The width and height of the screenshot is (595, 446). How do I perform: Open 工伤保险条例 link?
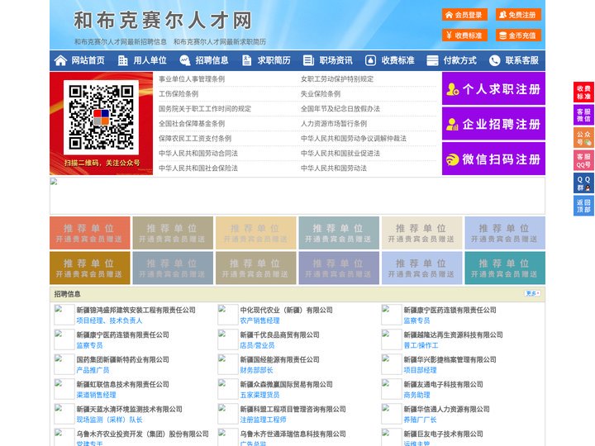[178, 93]
